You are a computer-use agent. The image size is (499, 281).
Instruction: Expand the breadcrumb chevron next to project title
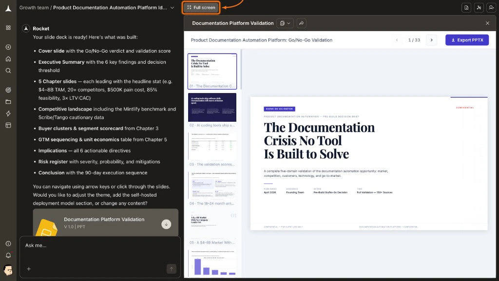tap(173, 7)
